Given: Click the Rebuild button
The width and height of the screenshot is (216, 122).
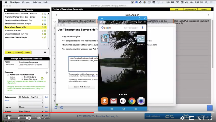Looking at the screenshot, I should coord(204,9).
